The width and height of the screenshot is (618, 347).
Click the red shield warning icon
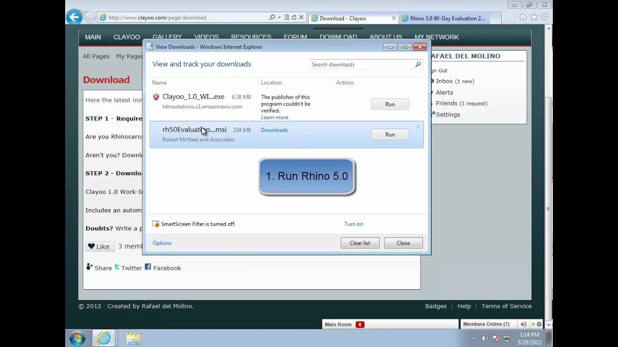tap(156, 97)
